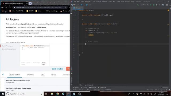Open the Event Log in status bar
Viewport: 171px width, 96px height.
coord(164,87)
